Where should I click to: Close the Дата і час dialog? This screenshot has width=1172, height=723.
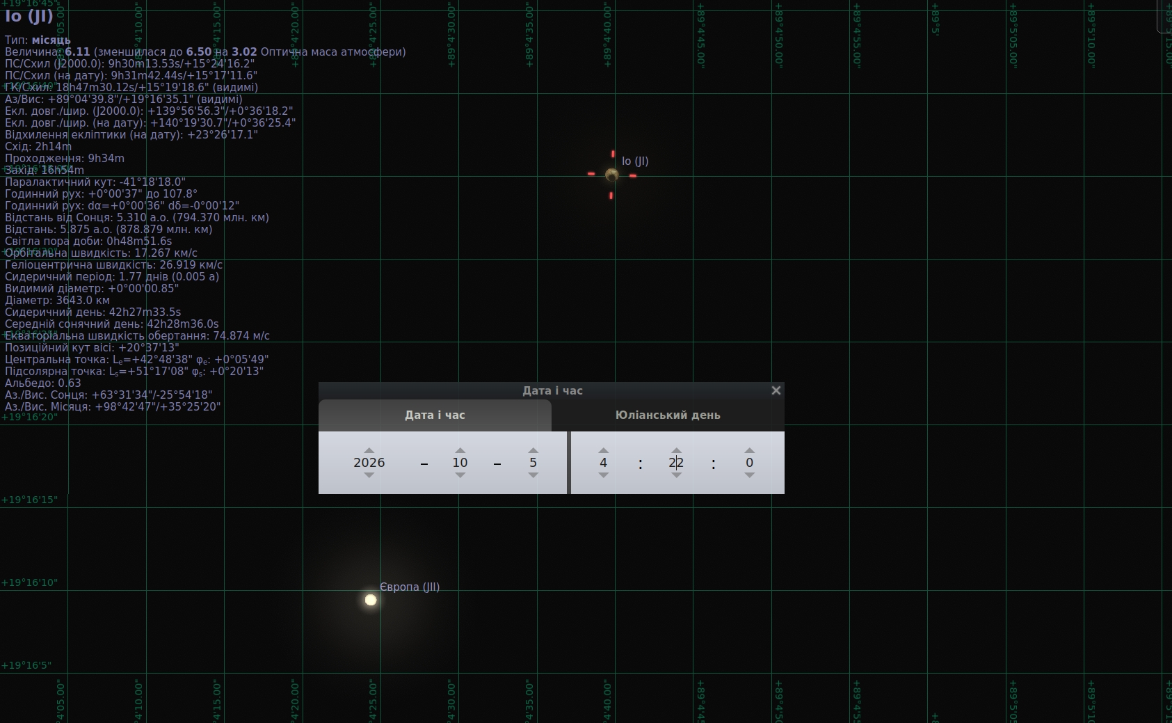(776, 390)
